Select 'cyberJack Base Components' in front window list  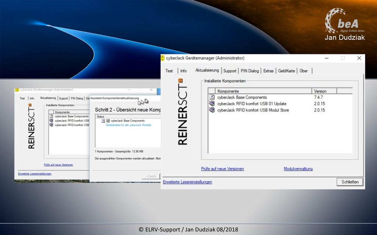point(242,97)
